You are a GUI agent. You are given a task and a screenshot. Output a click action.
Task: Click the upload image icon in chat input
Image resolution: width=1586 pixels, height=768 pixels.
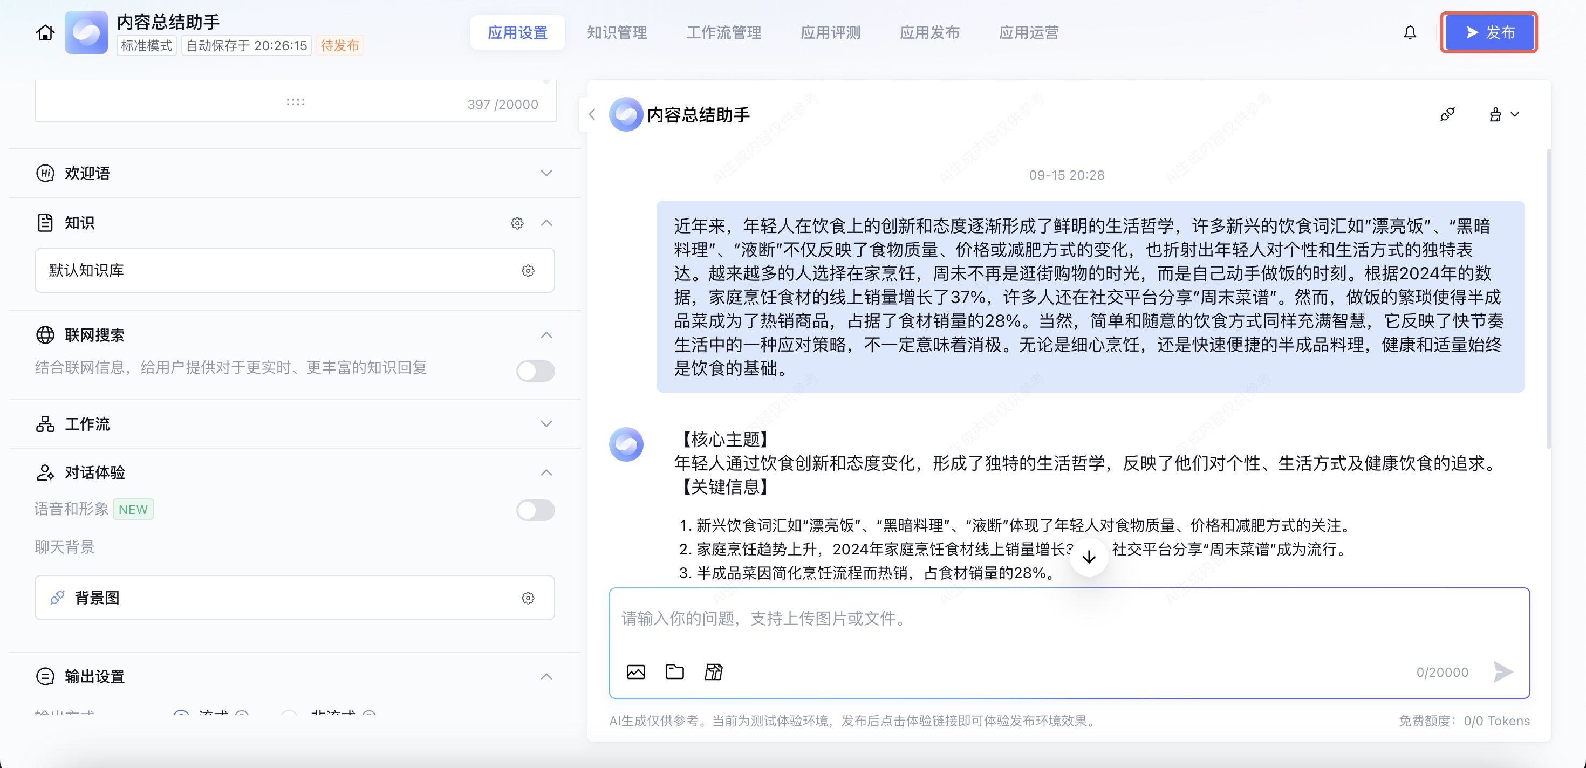(635, 672)
